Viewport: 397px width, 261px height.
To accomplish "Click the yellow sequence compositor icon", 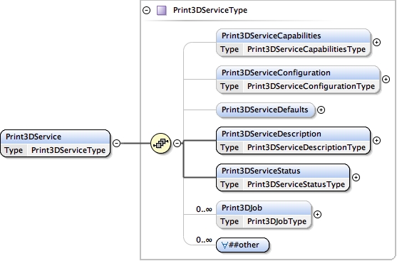I will [160, 143].
